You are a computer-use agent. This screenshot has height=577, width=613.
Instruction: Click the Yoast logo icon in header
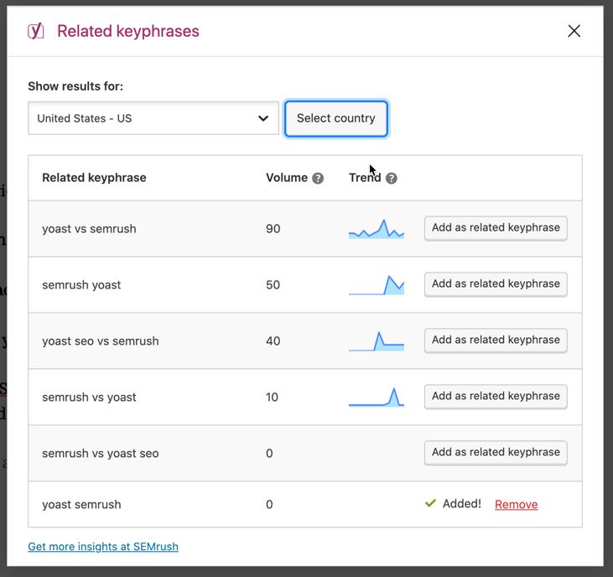(x=35, y=31)
